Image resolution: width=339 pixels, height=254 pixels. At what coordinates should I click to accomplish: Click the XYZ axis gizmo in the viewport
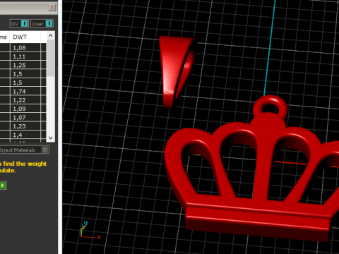[90, 231]
